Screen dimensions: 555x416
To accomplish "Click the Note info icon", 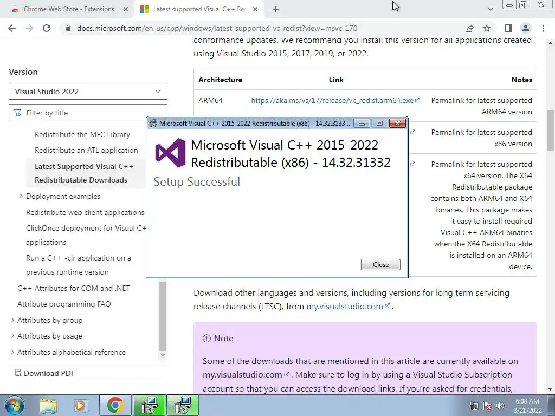I will (x=206, y=339).
